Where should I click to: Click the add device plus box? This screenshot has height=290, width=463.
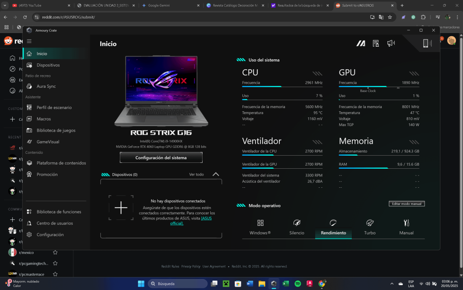point(121,208)
